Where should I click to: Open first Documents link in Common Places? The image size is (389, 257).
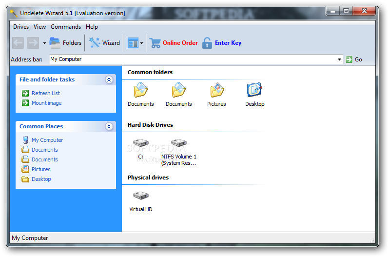45,150
